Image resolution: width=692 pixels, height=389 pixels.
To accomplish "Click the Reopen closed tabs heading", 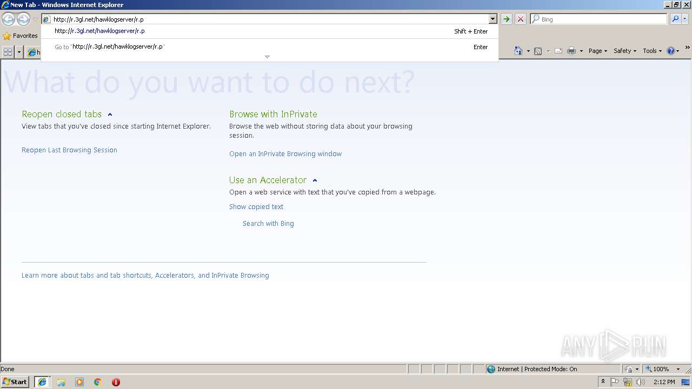I will click(62, 115).
